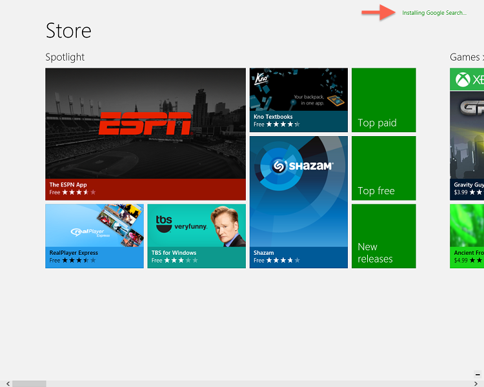Click the ESPN logo in Spotlight

(x=145, y=123)
